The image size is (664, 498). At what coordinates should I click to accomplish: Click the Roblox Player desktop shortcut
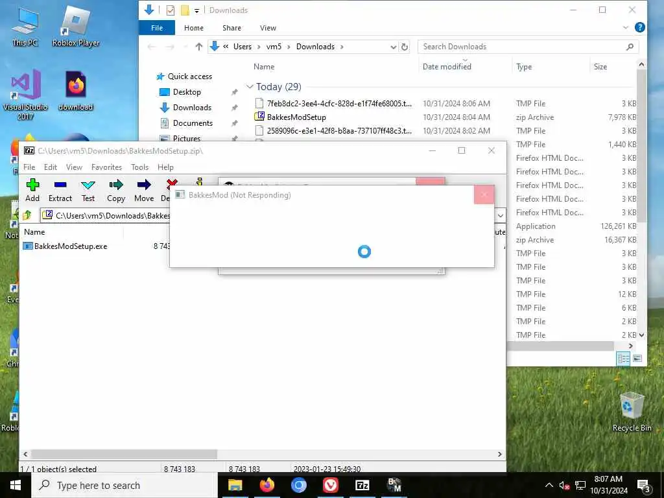click(76, 27)
